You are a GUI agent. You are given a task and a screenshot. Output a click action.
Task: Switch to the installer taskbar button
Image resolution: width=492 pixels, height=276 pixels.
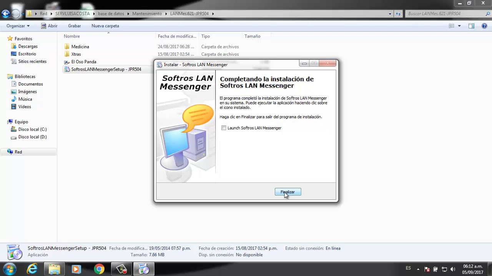(143, 269)
